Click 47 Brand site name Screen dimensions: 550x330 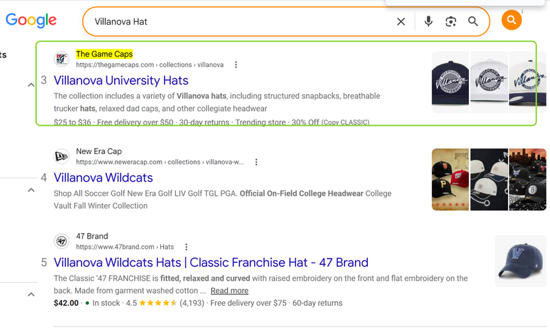pos(92,236)
